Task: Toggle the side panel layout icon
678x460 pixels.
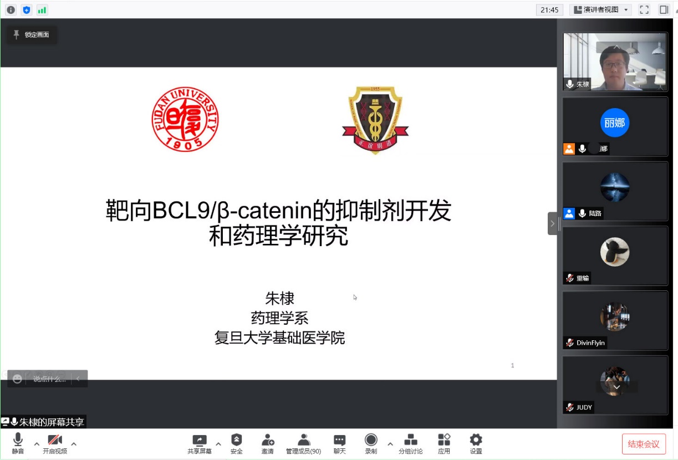Action: point(664,10)
